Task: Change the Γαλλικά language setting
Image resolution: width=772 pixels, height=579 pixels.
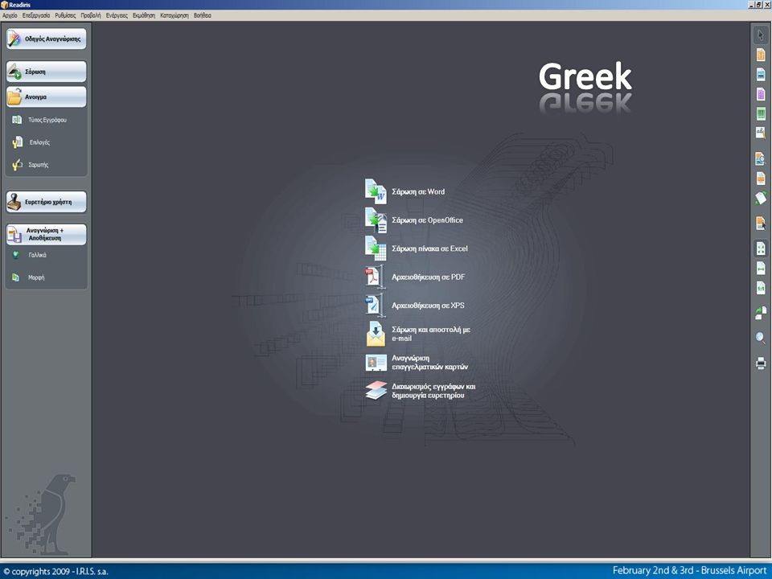Action: (x=29, y=255)
